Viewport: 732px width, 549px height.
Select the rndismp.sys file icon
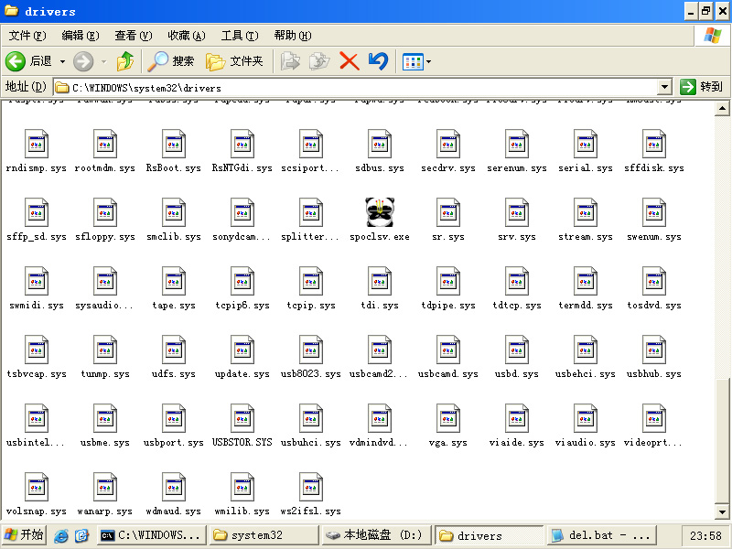click(37, 144)
